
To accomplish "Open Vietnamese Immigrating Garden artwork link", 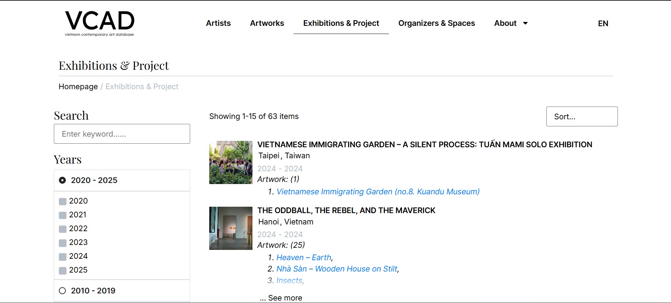I will (x=377, y=191).
